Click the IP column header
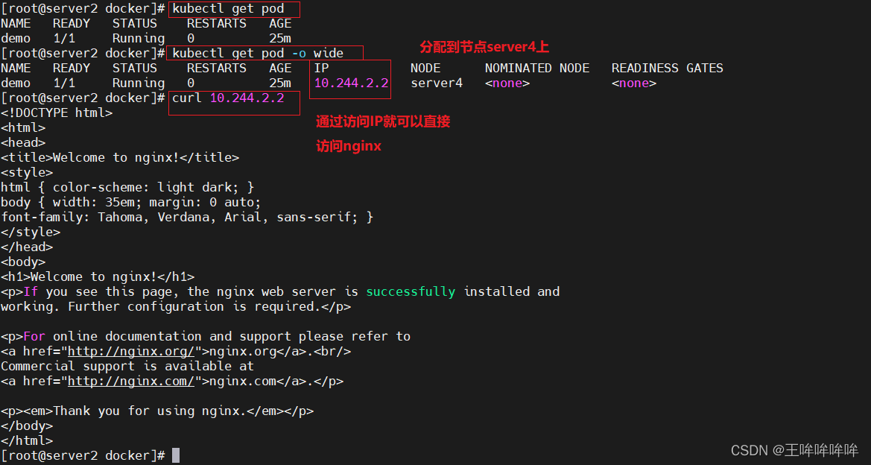 (x=322, y=68)
